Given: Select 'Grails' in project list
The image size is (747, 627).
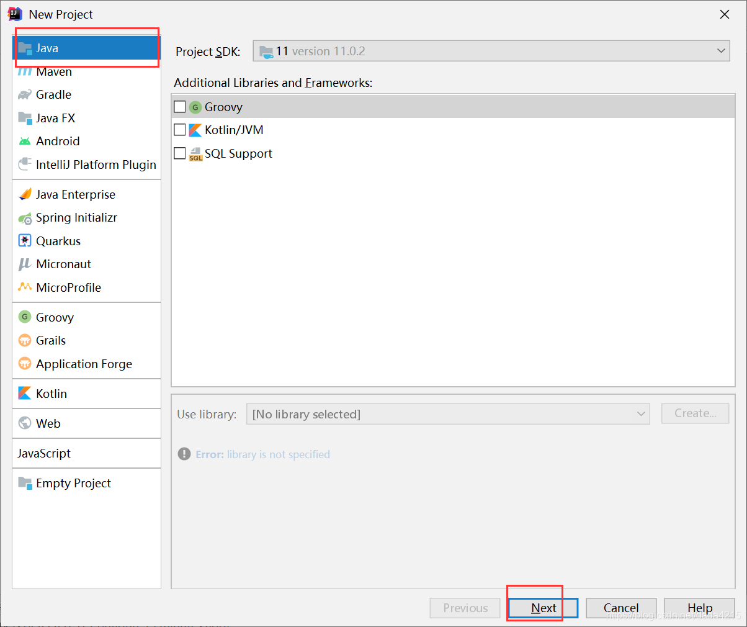Looking at the screenshot, I should (86, 340).
